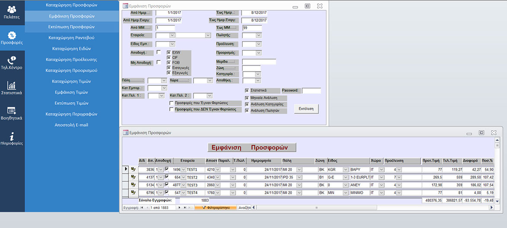The image size is (507, 228).
Task: Open 'Εκτύπωση Προσφορών' from the menu
Action: 72,27
